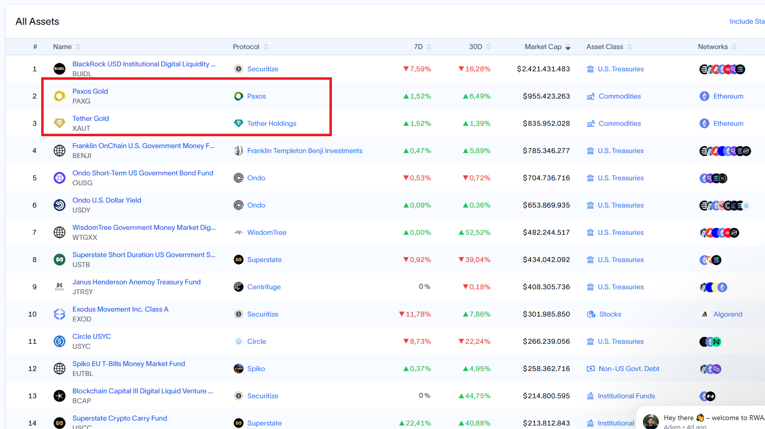Open Ondo U.S. Dollar Yield asset
The image size is (765, 429).
107,200
